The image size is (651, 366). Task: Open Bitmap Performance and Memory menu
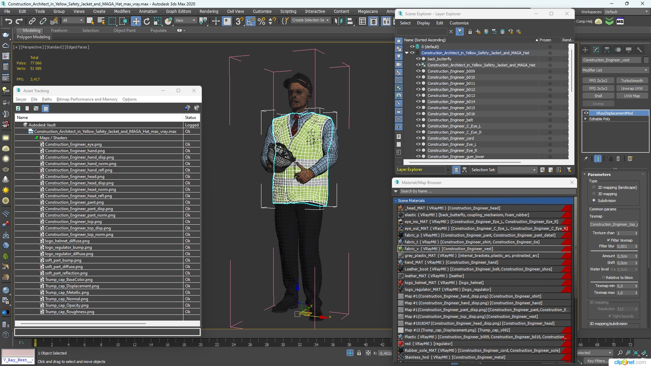87,99
